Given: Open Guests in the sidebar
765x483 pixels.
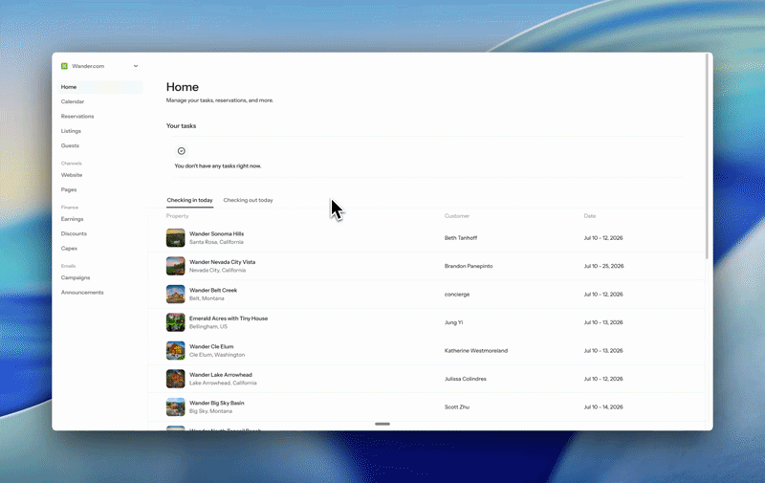Looking at the screenshot, I should click(70, 145).
